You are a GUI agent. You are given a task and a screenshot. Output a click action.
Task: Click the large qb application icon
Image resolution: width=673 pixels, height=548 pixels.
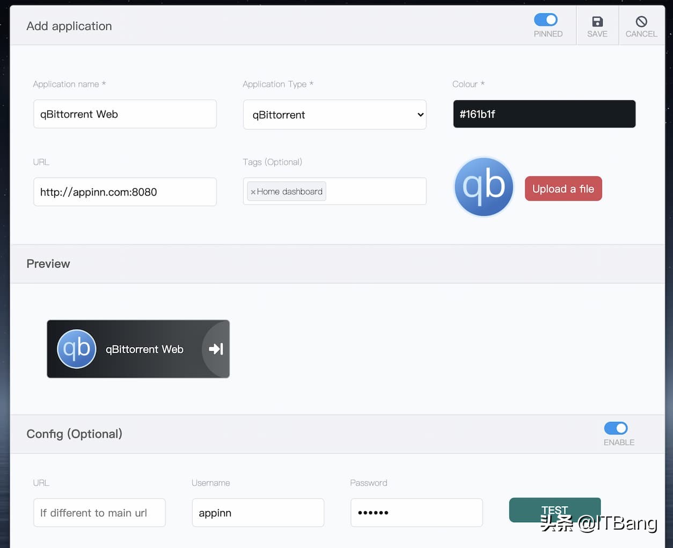484,187
